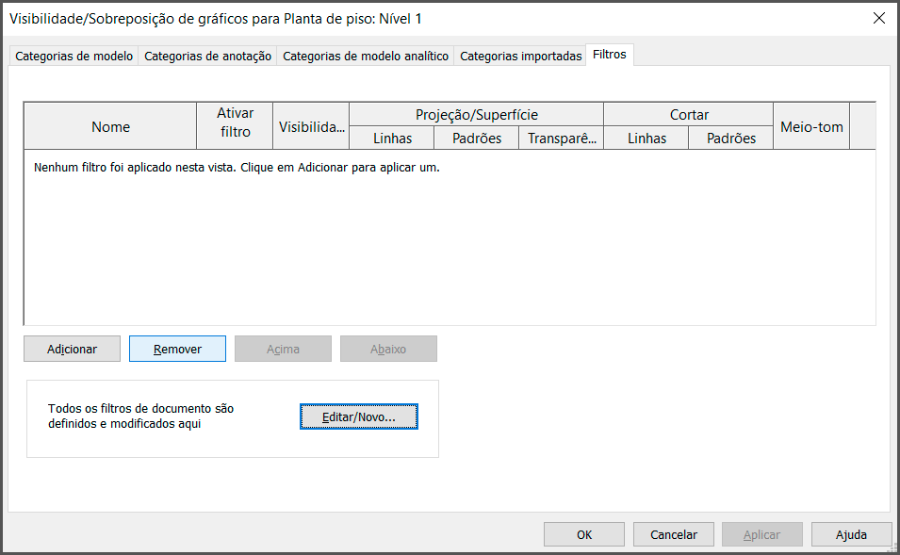The width and height of the screenshot is (900, 555).
Task: Open Ajuda for this dialog
Action: click(x=851, y=534)
